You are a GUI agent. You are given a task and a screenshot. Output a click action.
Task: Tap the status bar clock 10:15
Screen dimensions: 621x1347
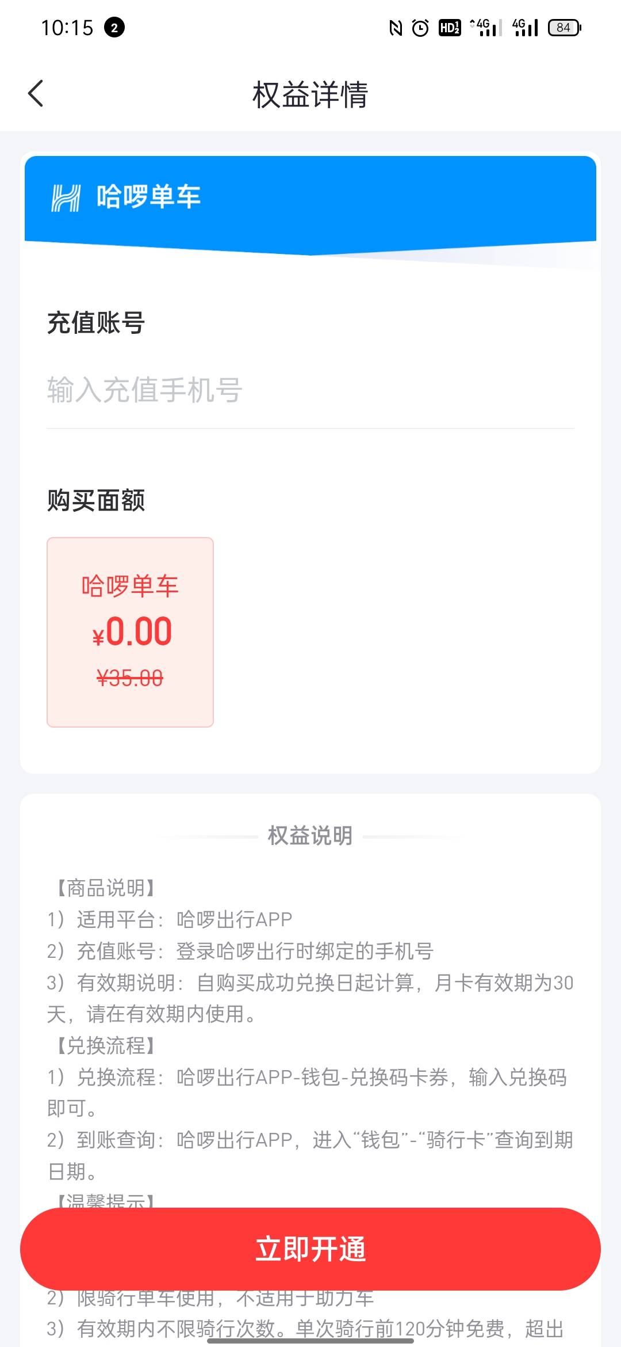click(67, 28)
